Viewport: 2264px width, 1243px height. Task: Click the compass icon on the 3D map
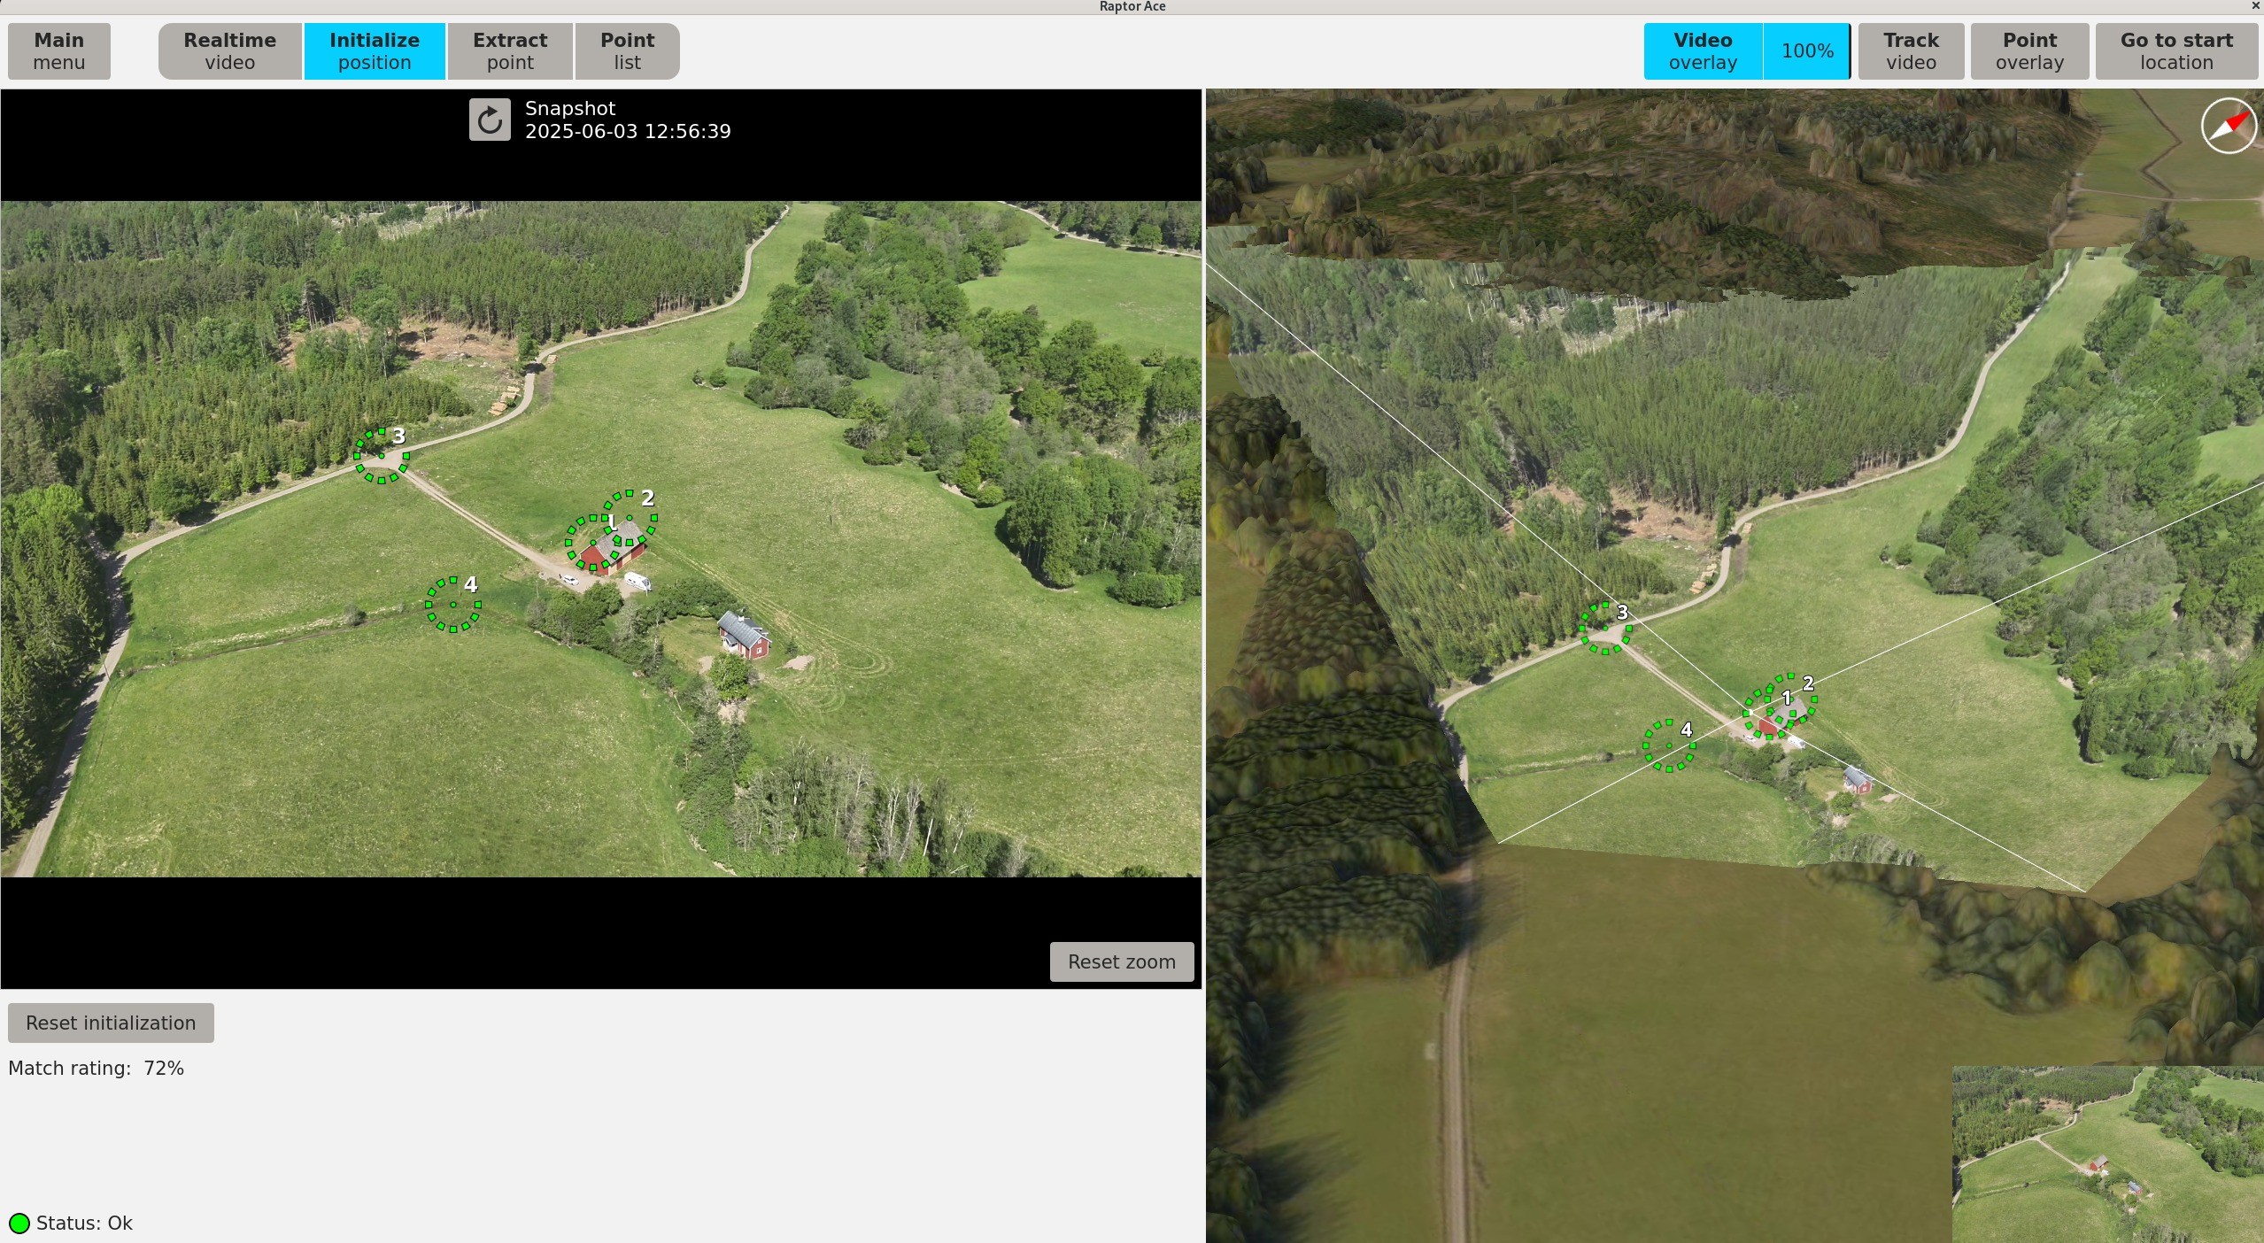pyautogui.click(x=2228, y=126)
